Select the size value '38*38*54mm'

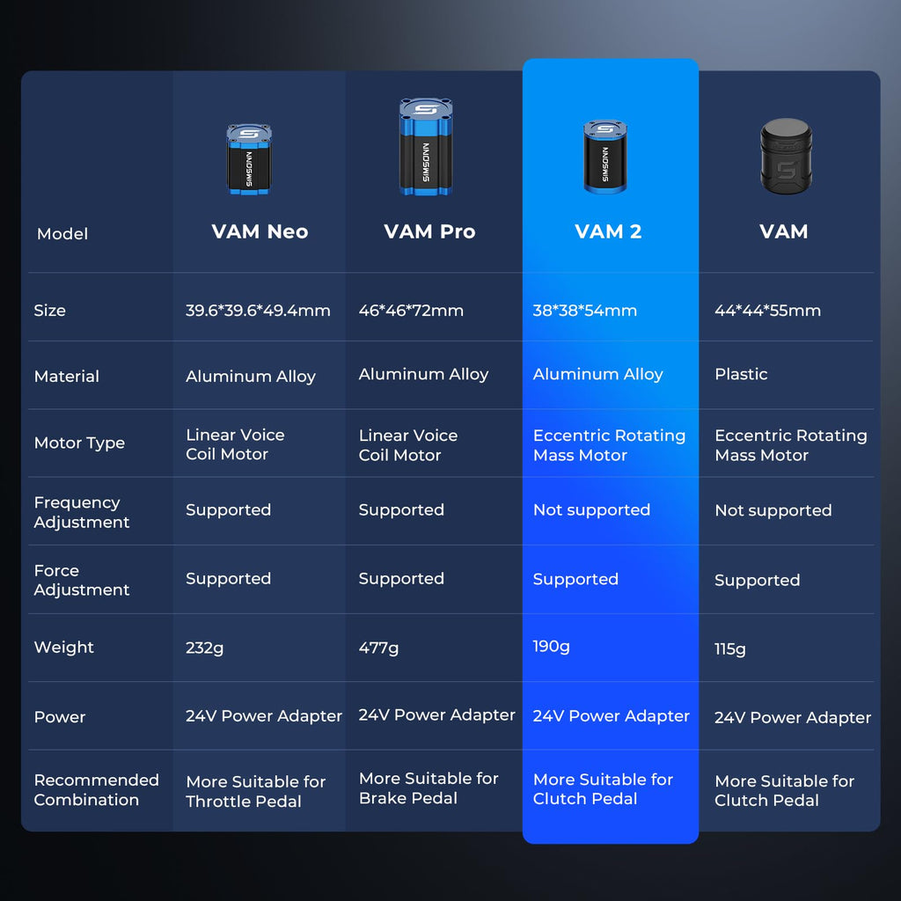(585, 311)
